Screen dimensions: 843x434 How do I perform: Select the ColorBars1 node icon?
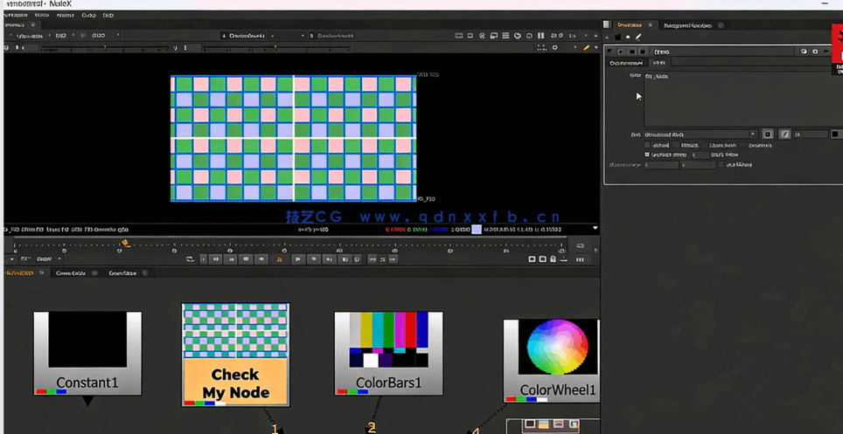(388, 339)
